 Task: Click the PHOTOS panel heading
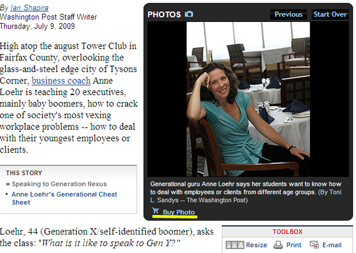tap(164, 14)
